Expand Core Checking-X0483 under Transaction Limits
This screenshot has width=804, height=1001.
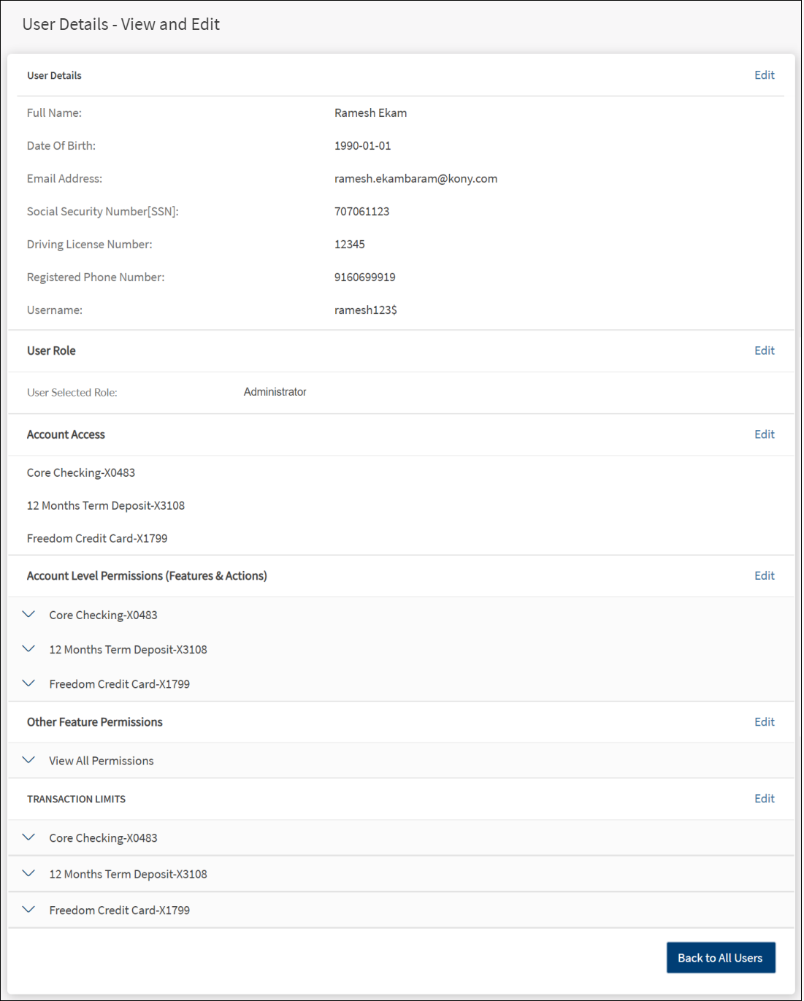point(29,837)
